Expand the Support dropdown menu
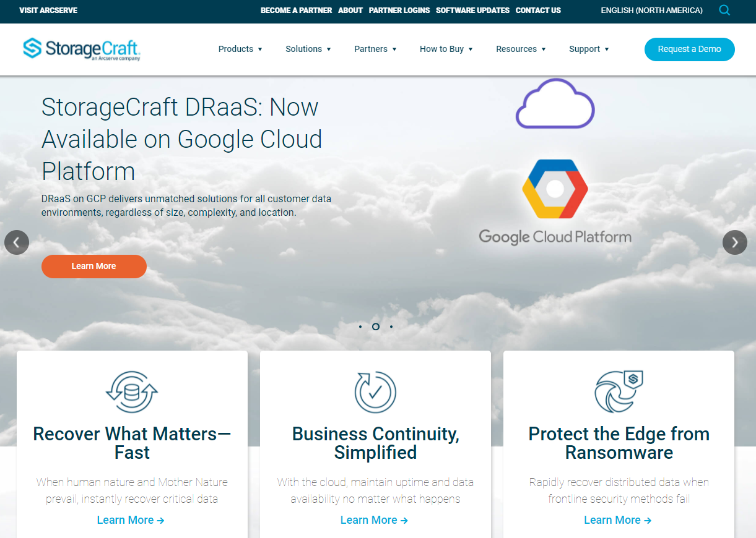This screenshot has height=538, width=756. (589, 49)
